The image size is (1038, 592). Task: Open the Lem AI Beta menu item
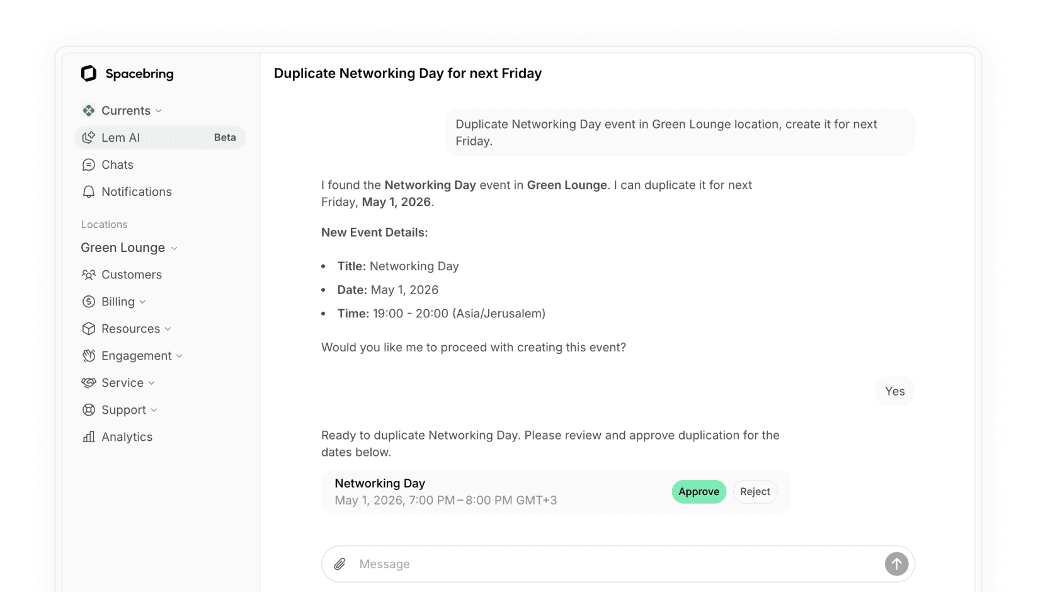[x=160, y=138]
